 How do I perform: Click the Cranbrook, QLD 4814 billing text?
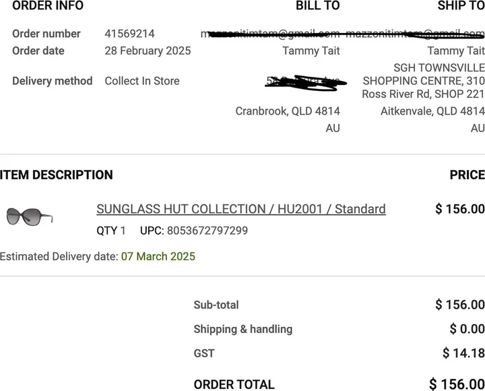click(288, 111)
